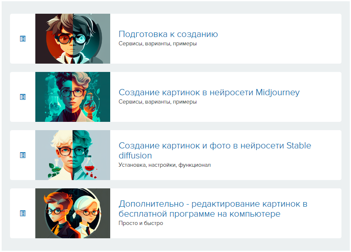The image size is (351, 252).
Task: Select thumbnail of blond and teal-haired boy
Action: (x=73, y=155)
